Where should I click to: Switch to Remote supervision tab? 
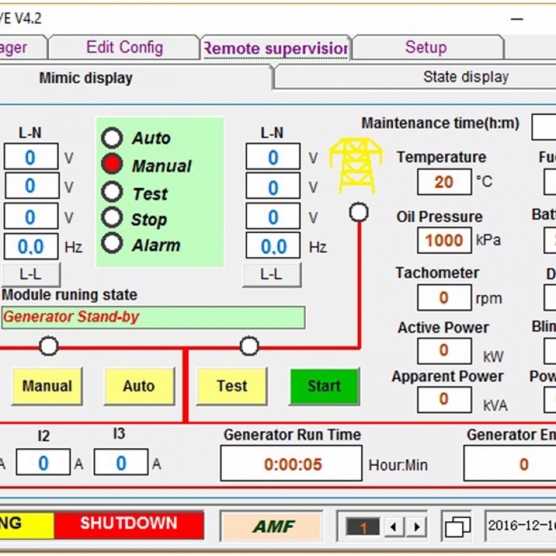coord(276,48)
